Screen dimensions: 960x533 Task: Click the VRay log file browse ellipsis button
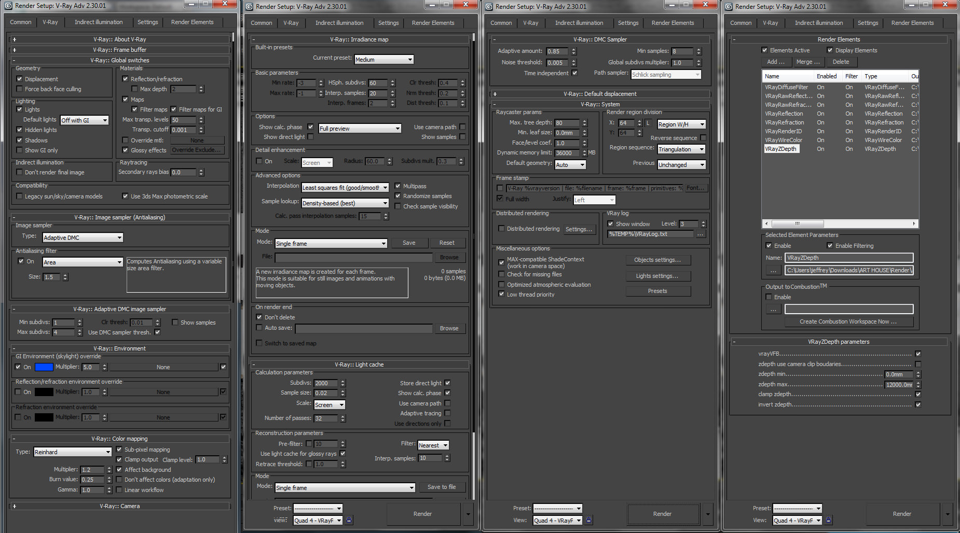coord(701,234)
